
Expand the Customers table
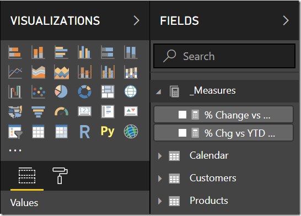point(160,179)
